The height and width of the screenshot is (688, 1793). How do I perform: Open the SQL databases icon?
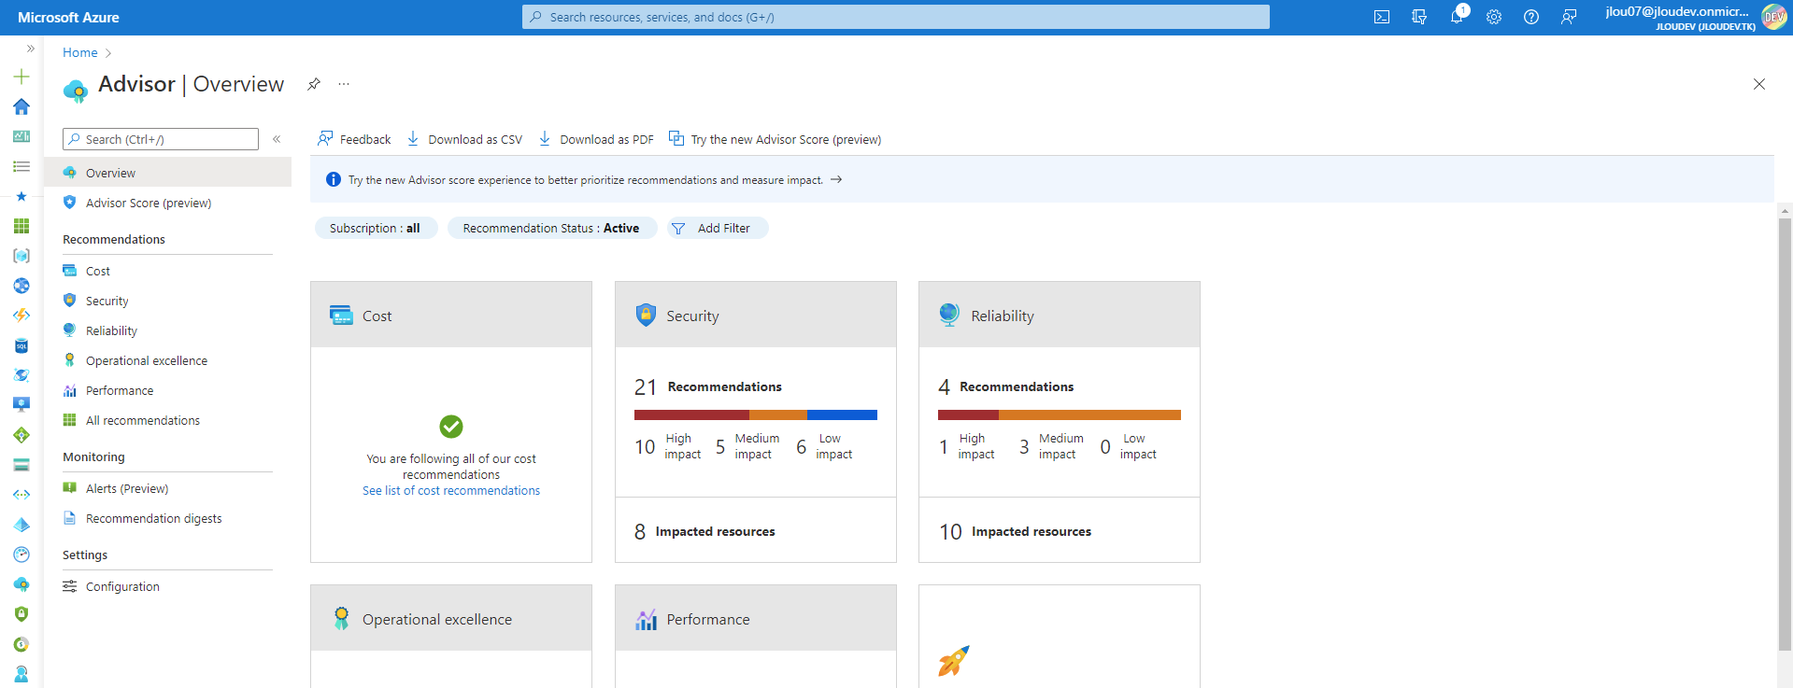[21, 345]
